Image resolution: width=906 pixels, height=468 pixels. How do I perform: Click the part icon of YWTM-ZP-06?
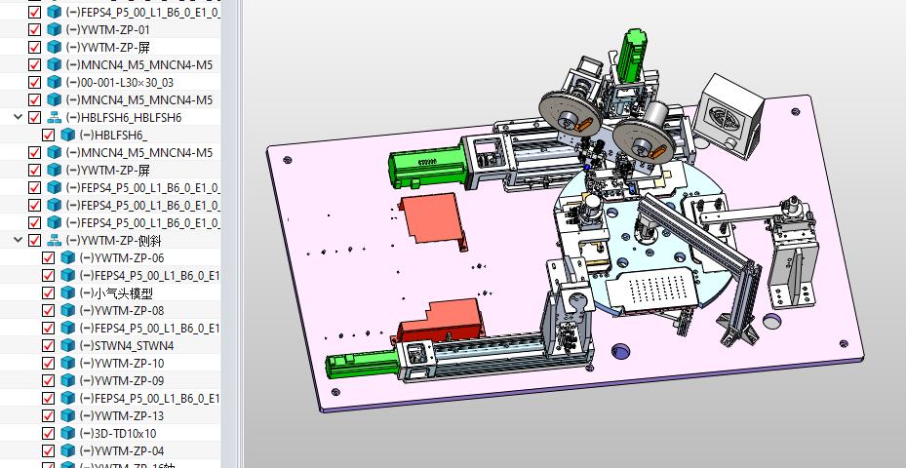[67, 257]
